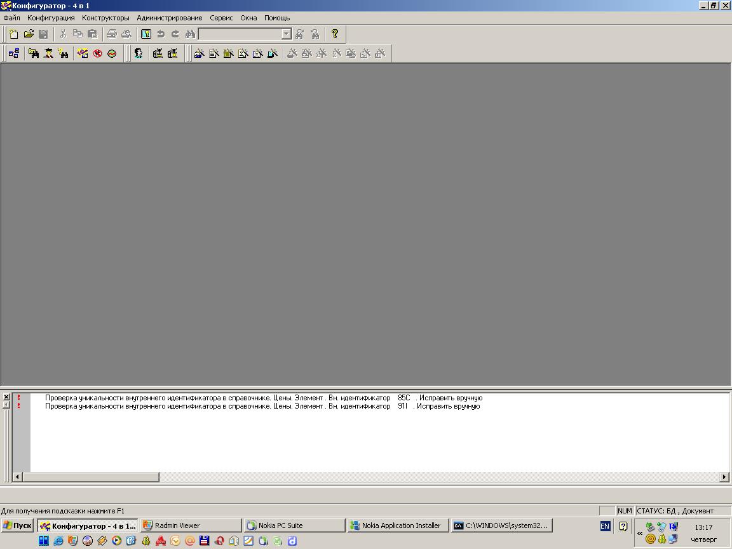Click the binoculars Find icon
Viewport: 732px width, 549px height.
[190, 34]
